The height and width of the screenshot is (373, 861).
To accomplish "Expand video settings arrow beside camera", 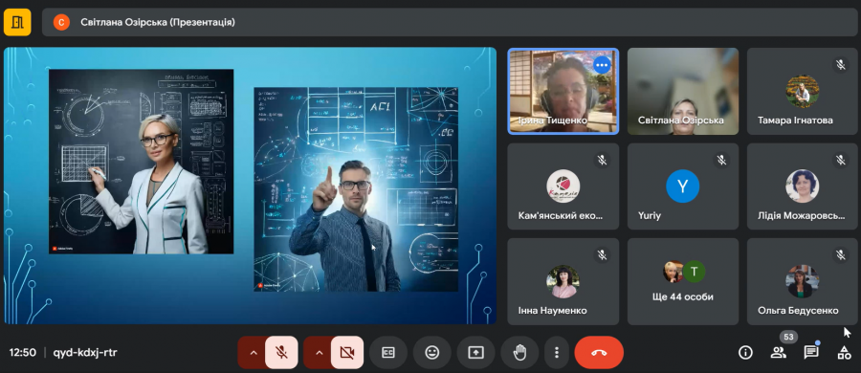I will (319, 352).
